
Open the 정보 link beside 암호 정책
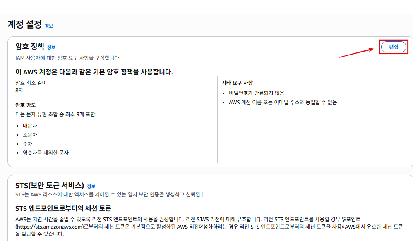(51, 48)
